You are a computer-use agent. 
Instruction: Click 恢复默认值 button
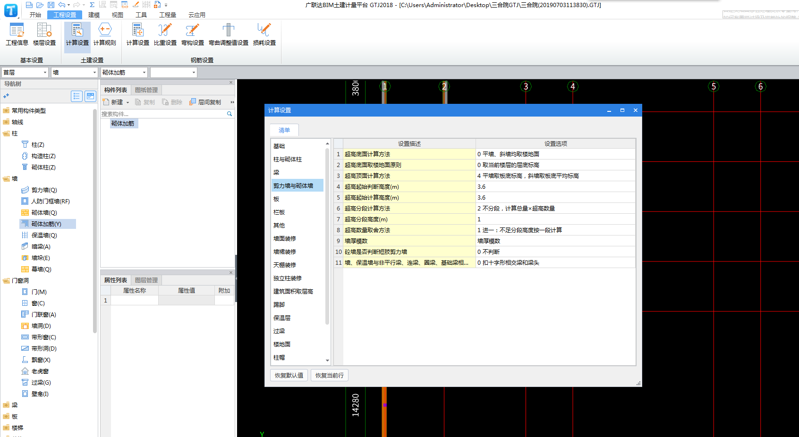point(289,376)
